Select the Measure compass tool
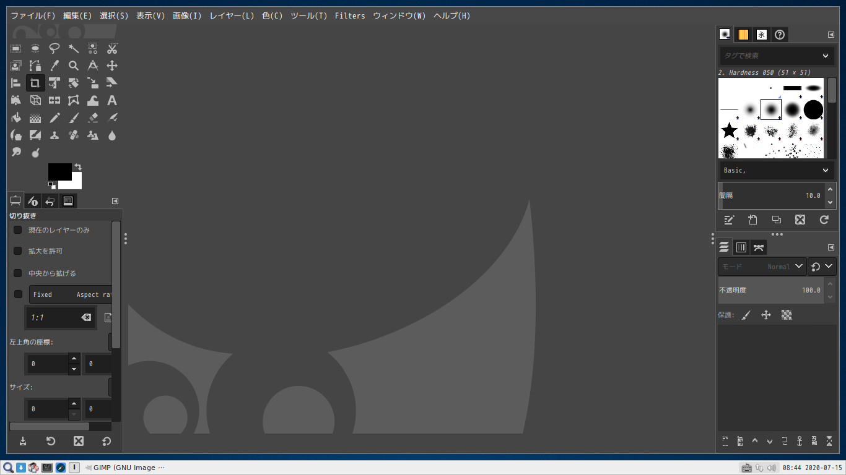This screenshot has height=475, width=846. click(93, 66)
